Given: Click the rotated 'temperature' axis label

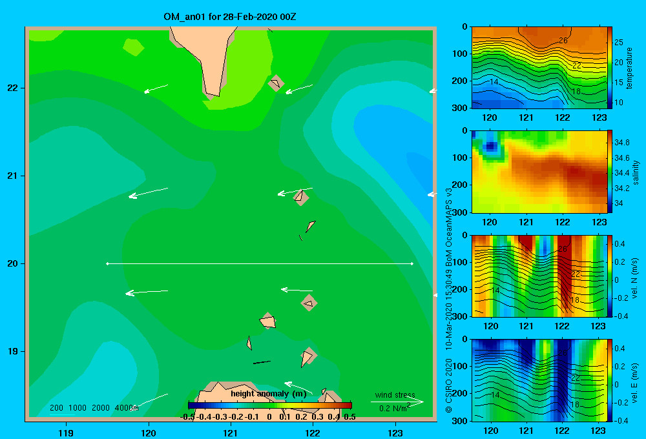Looking at the screenshot, I should coord(629,68).
